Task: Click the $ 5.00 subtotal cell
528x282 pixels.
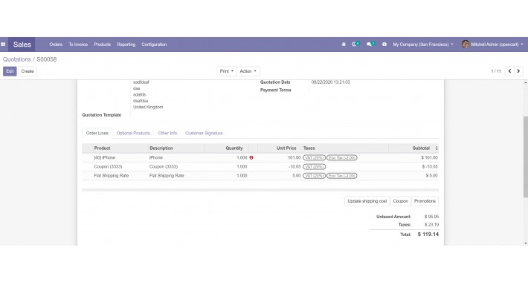Action: coord(431,176)
